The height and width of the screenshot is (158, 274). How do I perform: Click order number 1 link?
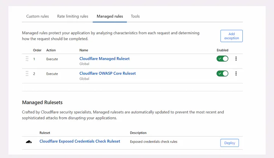(34, 59)
